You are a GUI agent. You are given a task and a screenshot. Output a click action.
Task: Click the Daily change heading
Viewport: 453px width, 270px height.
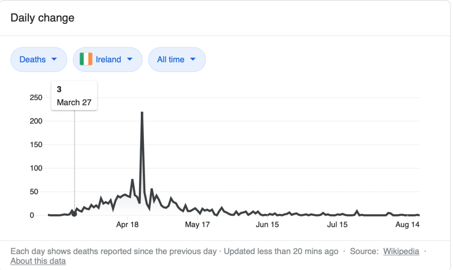click(43, 18)
